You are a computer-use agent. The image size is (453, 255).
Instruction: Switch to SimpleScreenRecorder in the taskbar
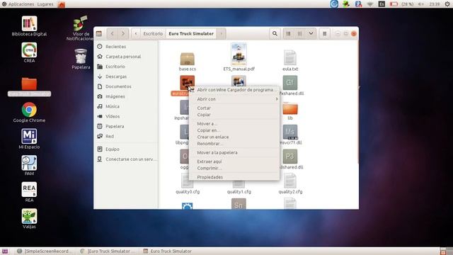44,251
